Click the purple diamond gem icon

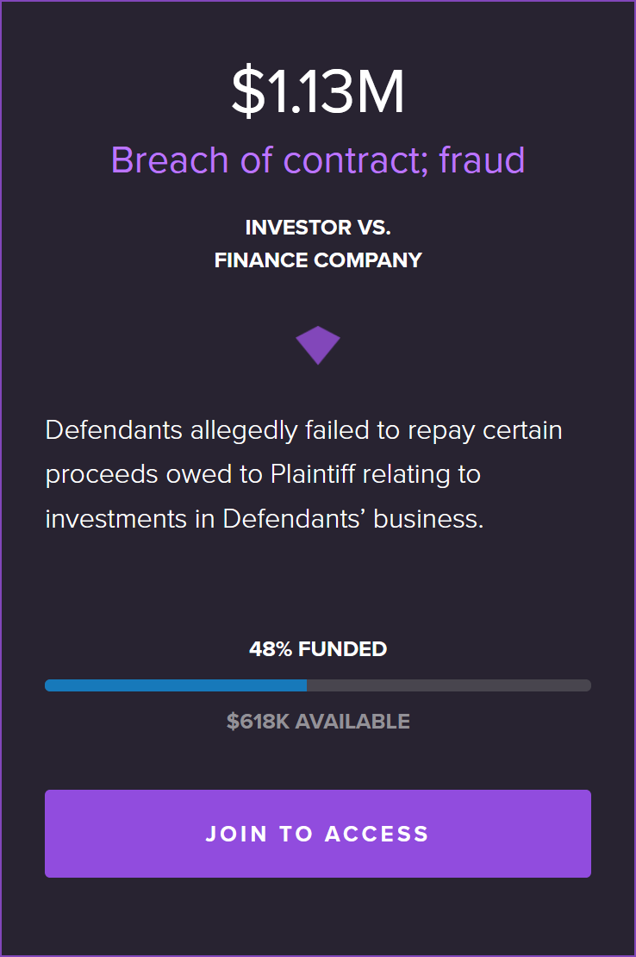[x=318, y=345]
